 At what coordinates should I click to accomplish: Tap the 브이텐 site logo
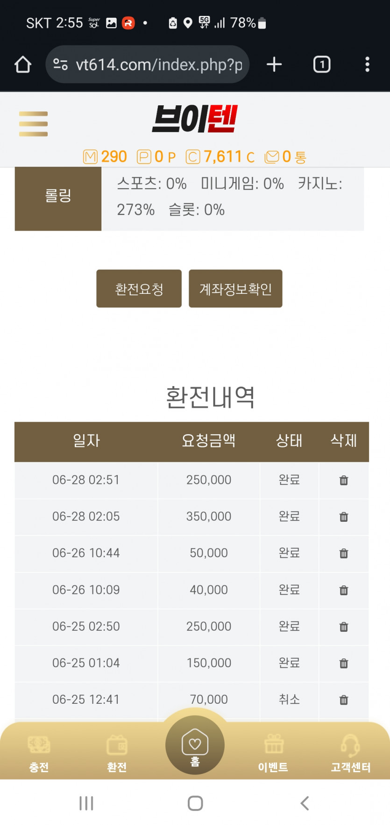[x=195, y=119]
